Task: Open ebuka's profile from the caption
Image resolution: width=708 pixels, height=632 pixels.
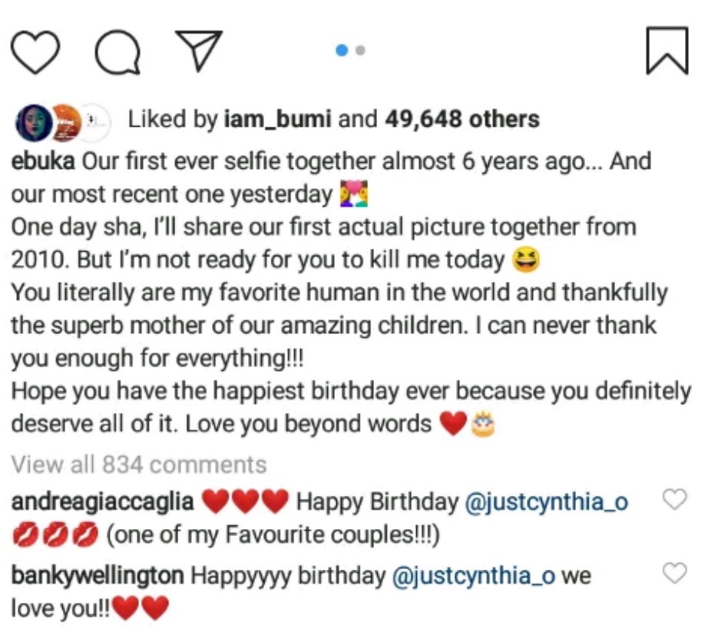Action: click(x=43, y=162)
